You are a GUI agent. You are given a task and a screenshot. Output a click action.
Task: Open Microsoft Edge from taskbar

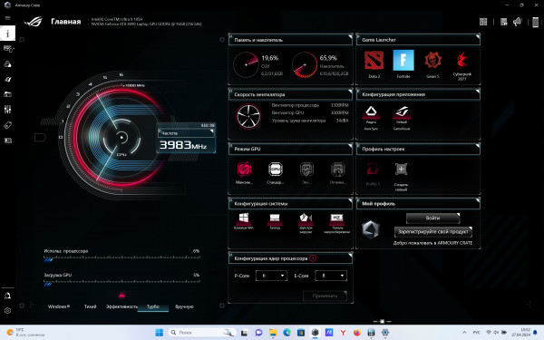pyautogui.click(x=287, y=333)
